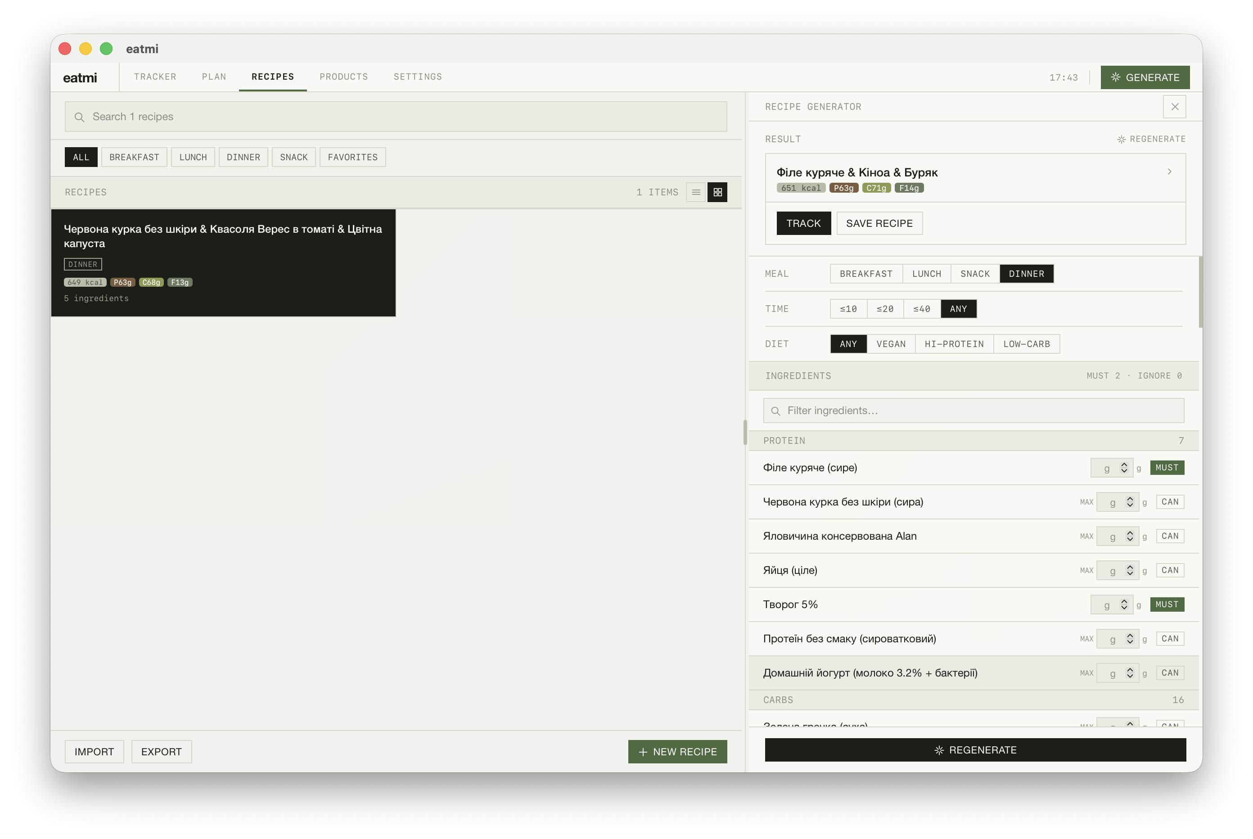Click the search magnifier icon in recipes
Screen dimensions: 1253x839
79,117
